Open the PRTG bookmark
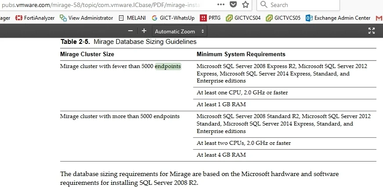The width and height of the screenshot is (383, 187). (x=210, y=18)
